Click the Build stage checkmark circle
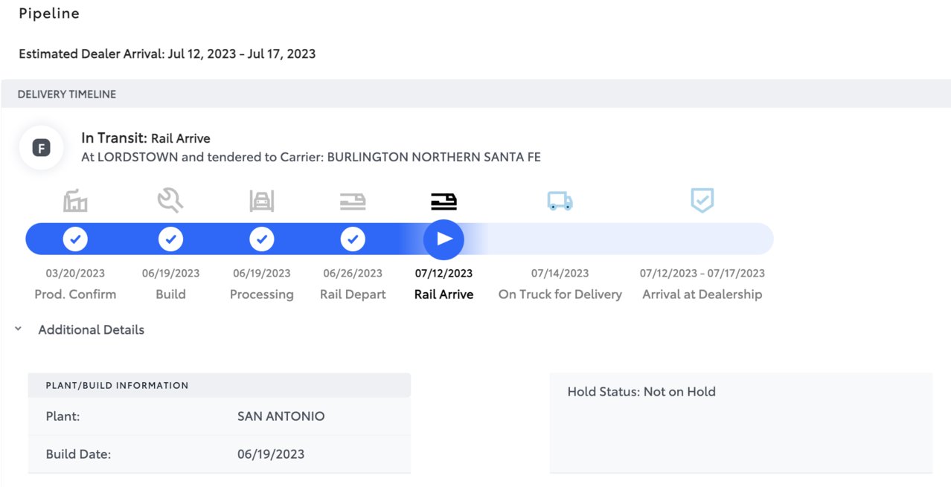951x487 pixels. tap(170, 239)
